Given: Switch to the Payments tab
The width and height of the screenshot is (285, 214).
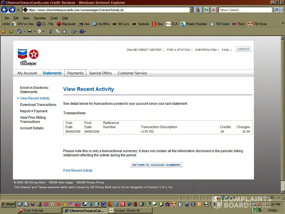Looking at the screenshot, I should (75, 73).
